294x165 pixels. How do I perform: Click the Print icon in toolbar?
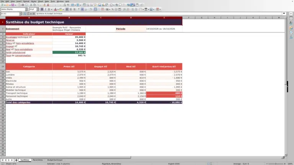tap(23, 5)
